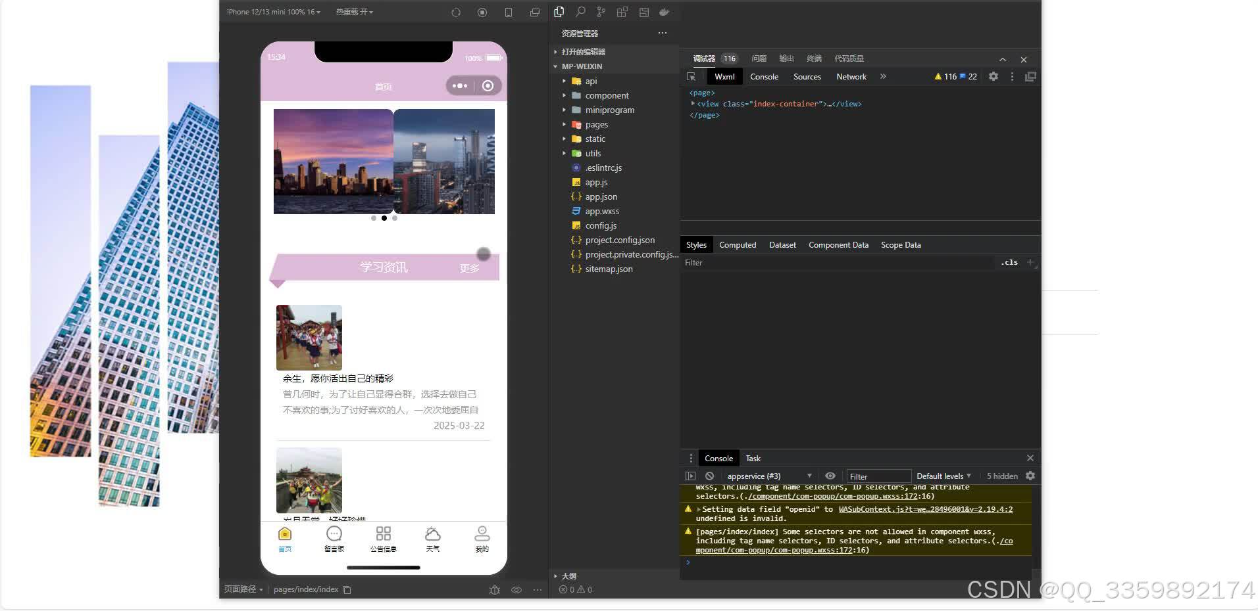Open the iPhone 12/13 mini device dropdown
Image resolution: width=1258 pixels, height=611 pixels.
click(272, 11)
